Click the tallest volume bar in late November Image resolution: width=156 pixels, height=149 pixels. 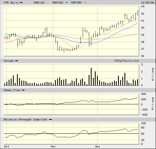click(x=91, y=77)
